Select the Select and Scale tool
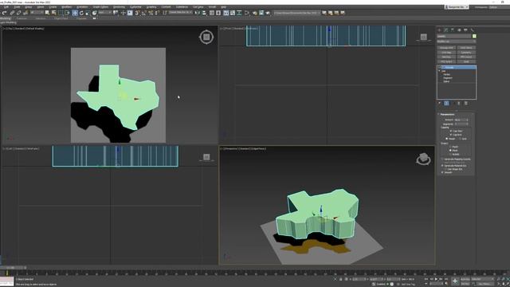The height and width of the screenshot is (287, 510). (87, 13)
